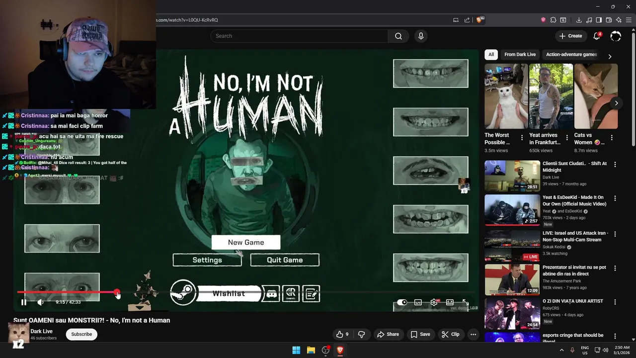Open the account avatar menu
The image size is (636, 358).
click(616, 36)
